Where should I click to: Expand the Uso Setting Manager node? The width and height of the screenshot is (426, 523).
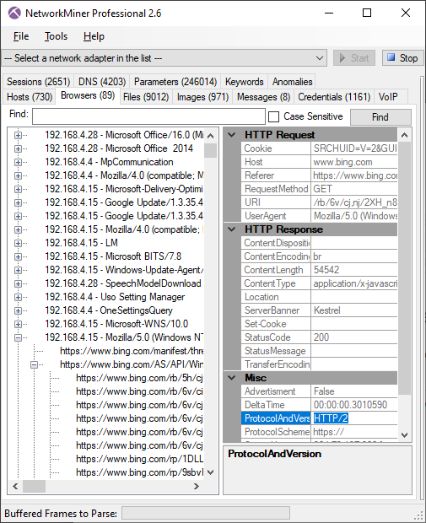pyautogui.click(x=18, y=298)
